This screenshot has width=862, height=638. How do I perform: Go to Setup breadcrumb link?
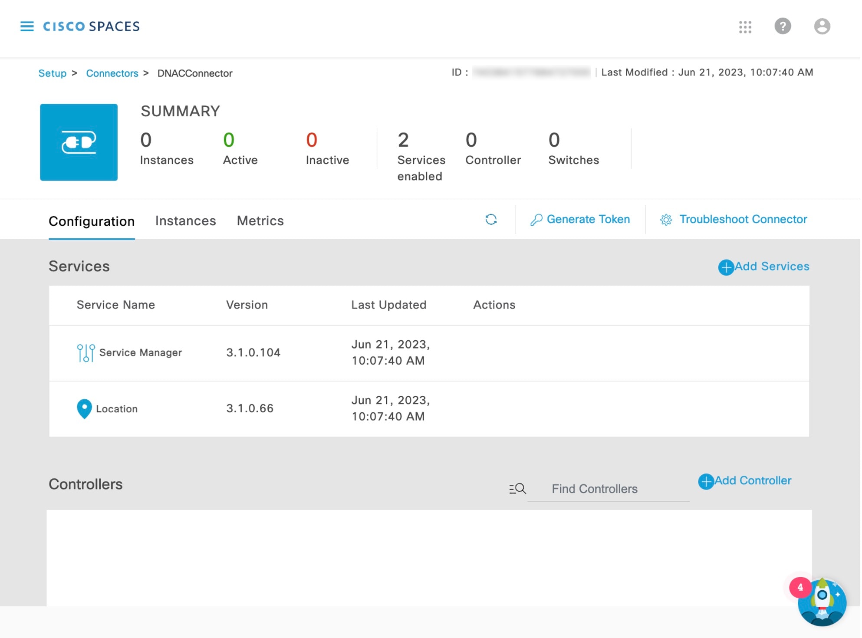click(53, 73)
